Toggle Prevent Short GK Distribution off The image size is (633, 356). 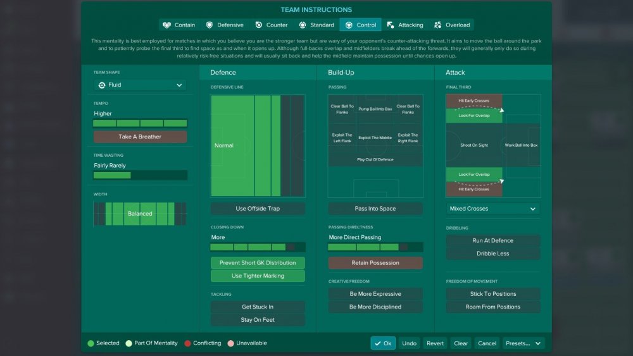point(258,263)
